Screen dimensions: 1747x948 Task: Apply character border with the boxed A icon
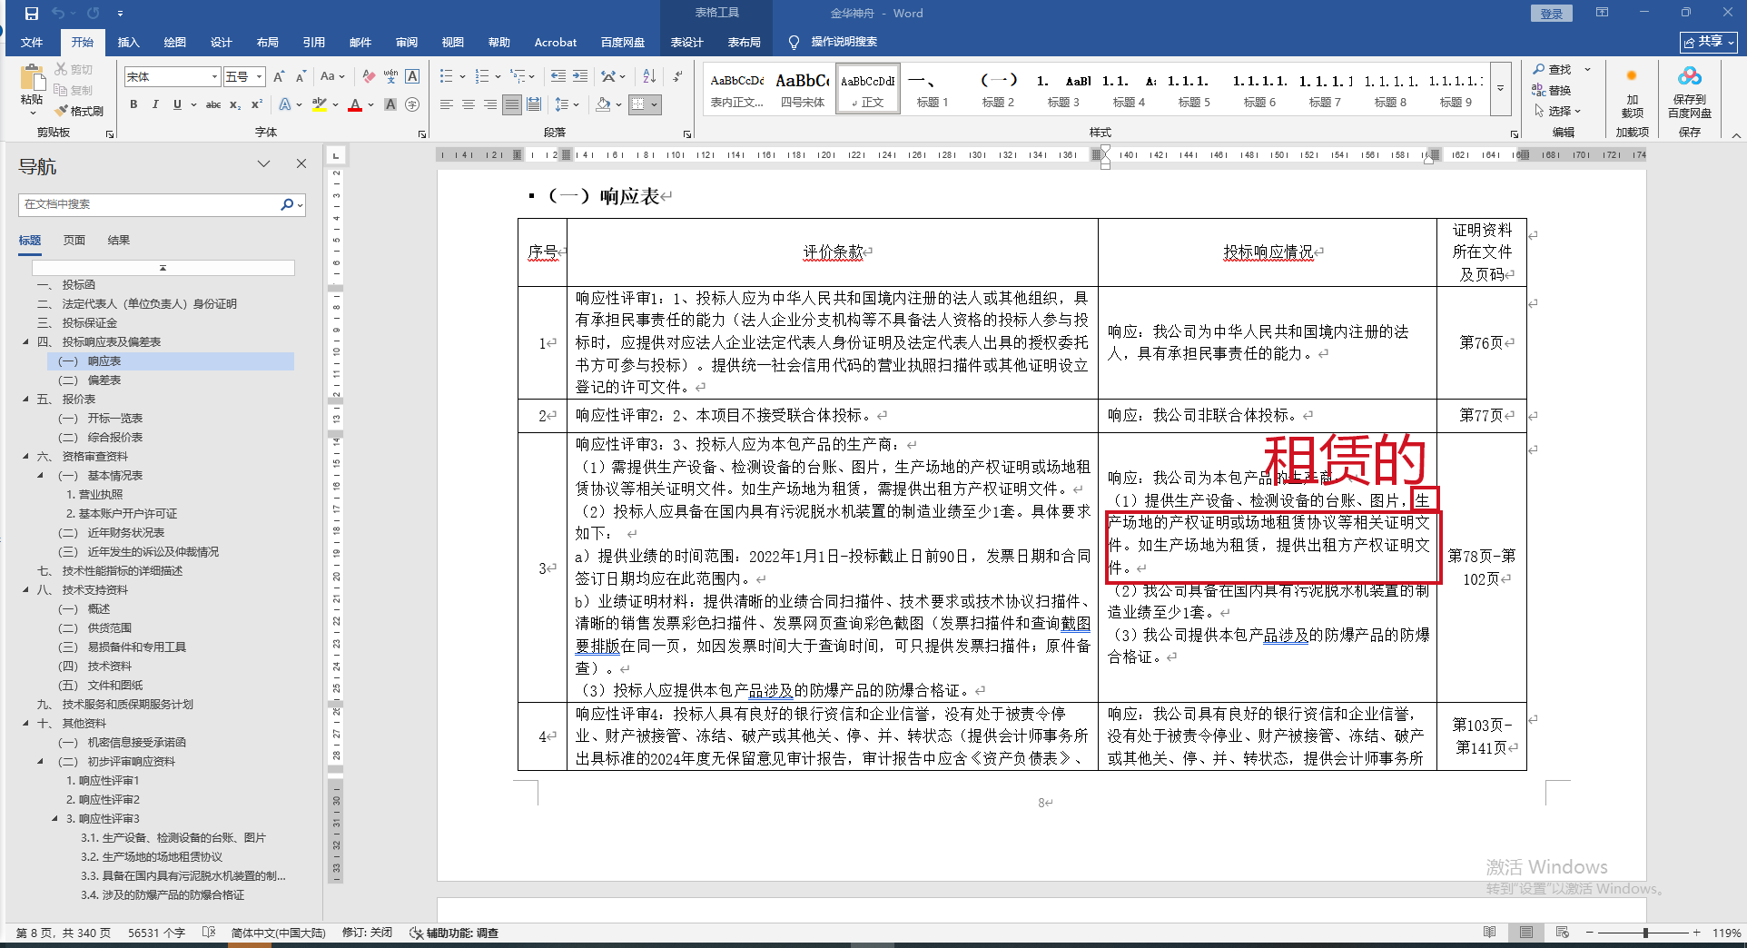pyautogui.click(x=412, y=77)
